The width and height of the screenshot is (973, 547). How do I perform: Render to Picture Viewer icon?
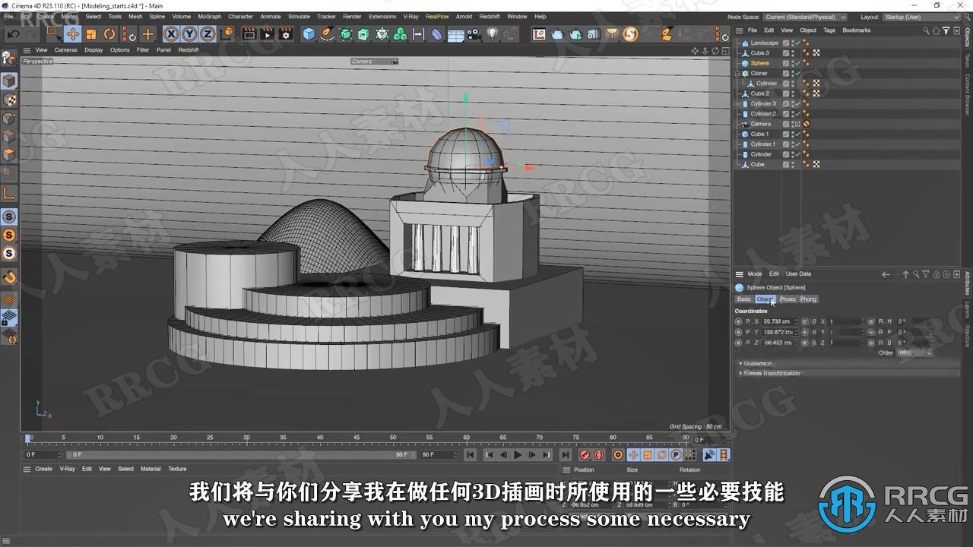(x=267, y=34)
